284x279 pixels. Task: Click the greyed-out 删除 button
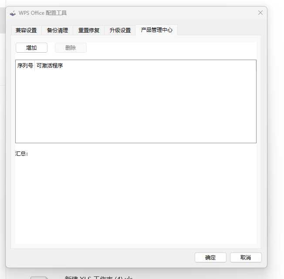(x=71, y=48)
